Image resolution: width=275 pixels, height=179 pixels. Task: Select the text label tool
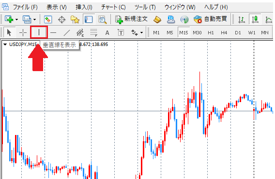121,32
